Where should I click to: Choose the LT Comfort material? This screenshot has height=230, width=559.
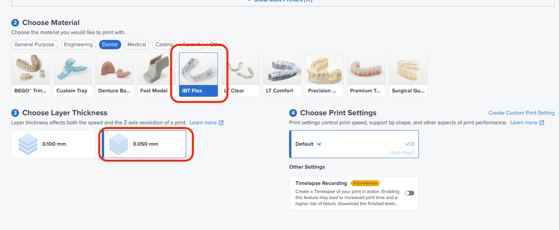tap(282, 74)
